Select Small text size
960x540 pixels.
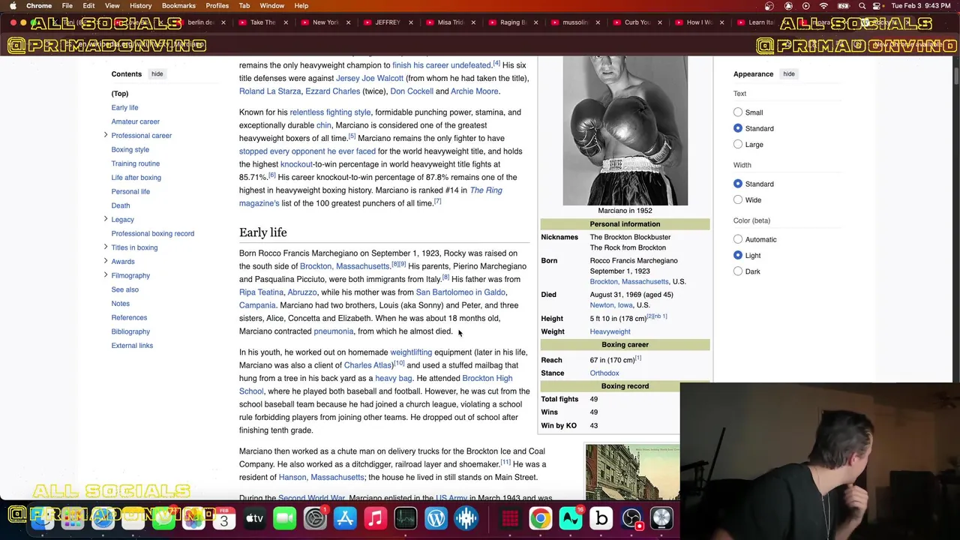click(x=738, y=112)
